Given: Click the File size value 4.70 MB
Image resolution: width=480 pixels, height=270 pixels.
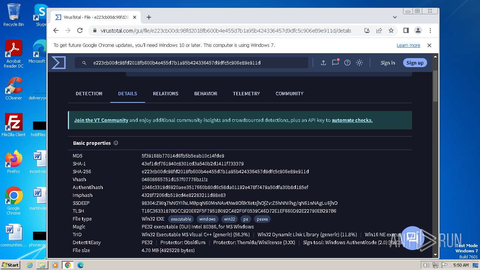Looking at the screenshot, I should pyautogui.click(x=168, y=250).
